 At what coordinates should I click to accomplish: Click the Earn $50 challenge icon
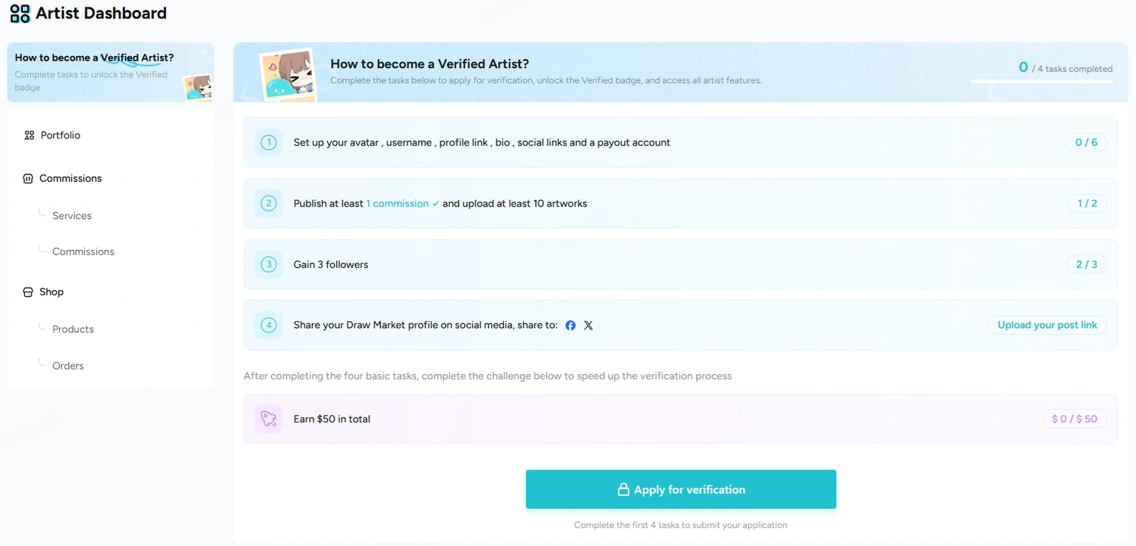tap(268, 419)
